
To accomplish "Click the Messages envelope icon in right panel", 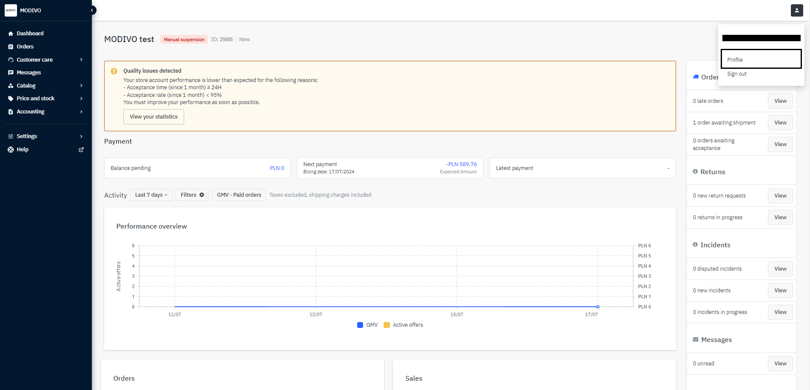I will tap(696, 339).
